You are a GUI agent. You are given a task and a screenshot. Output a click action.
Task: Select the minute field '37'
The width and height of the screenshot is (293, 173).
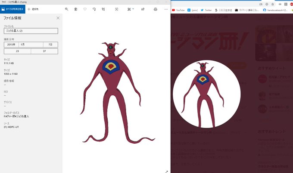44,51
